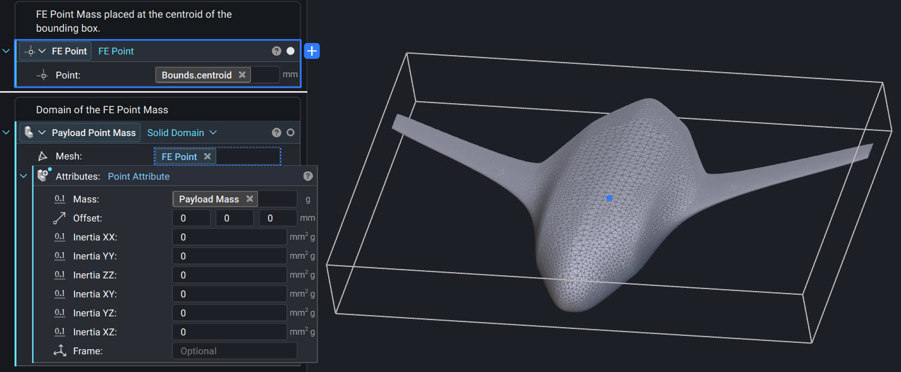Click the Point Attribute type link
This screenshot has height=372, width=901.
pos(138,177)
